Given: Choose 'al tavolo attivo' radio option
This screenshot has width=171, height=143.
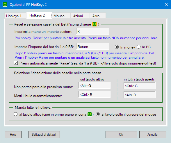Looking at the screenshot, I should 15,114.
